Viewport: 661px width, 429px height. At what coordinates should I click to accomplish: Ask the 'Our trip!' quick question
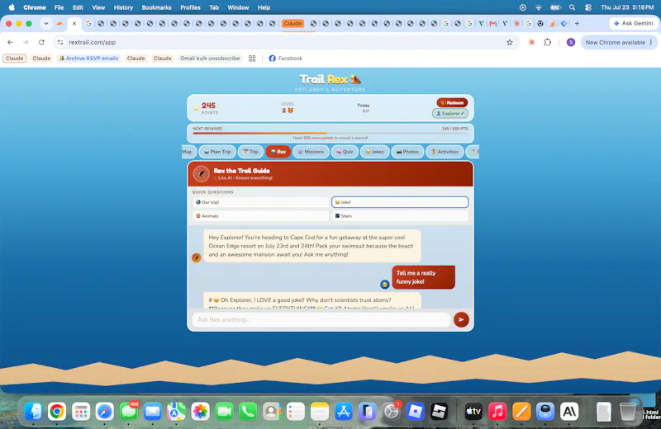[x=260, y=202]
